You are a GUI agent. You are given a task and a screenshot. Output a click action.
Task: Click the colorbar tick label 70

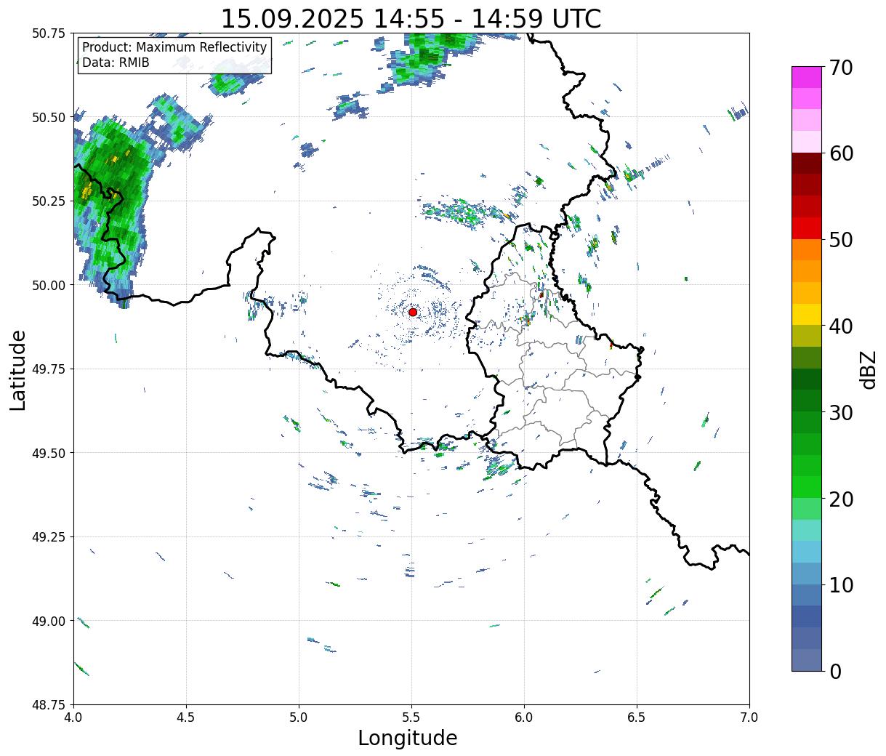(841, 68)
